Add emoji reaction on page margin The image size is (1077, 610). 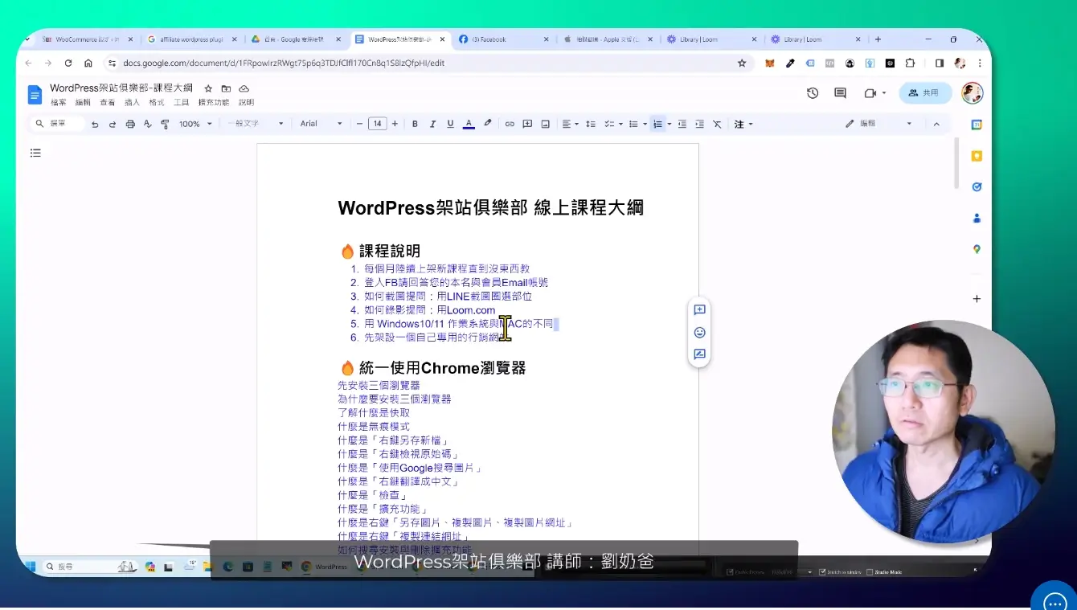(x=699, y=332)
